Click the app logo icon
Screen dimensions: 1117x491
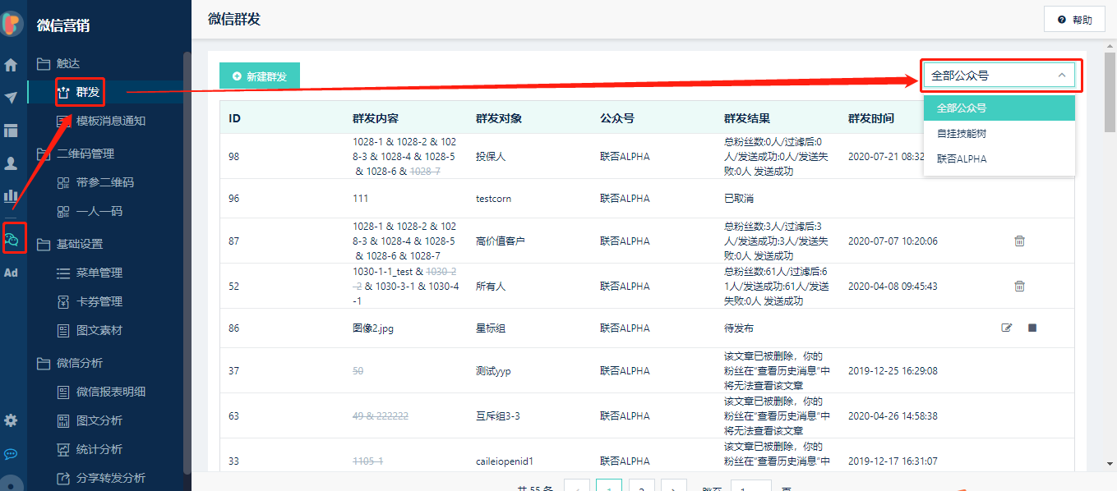pos(12,25)
